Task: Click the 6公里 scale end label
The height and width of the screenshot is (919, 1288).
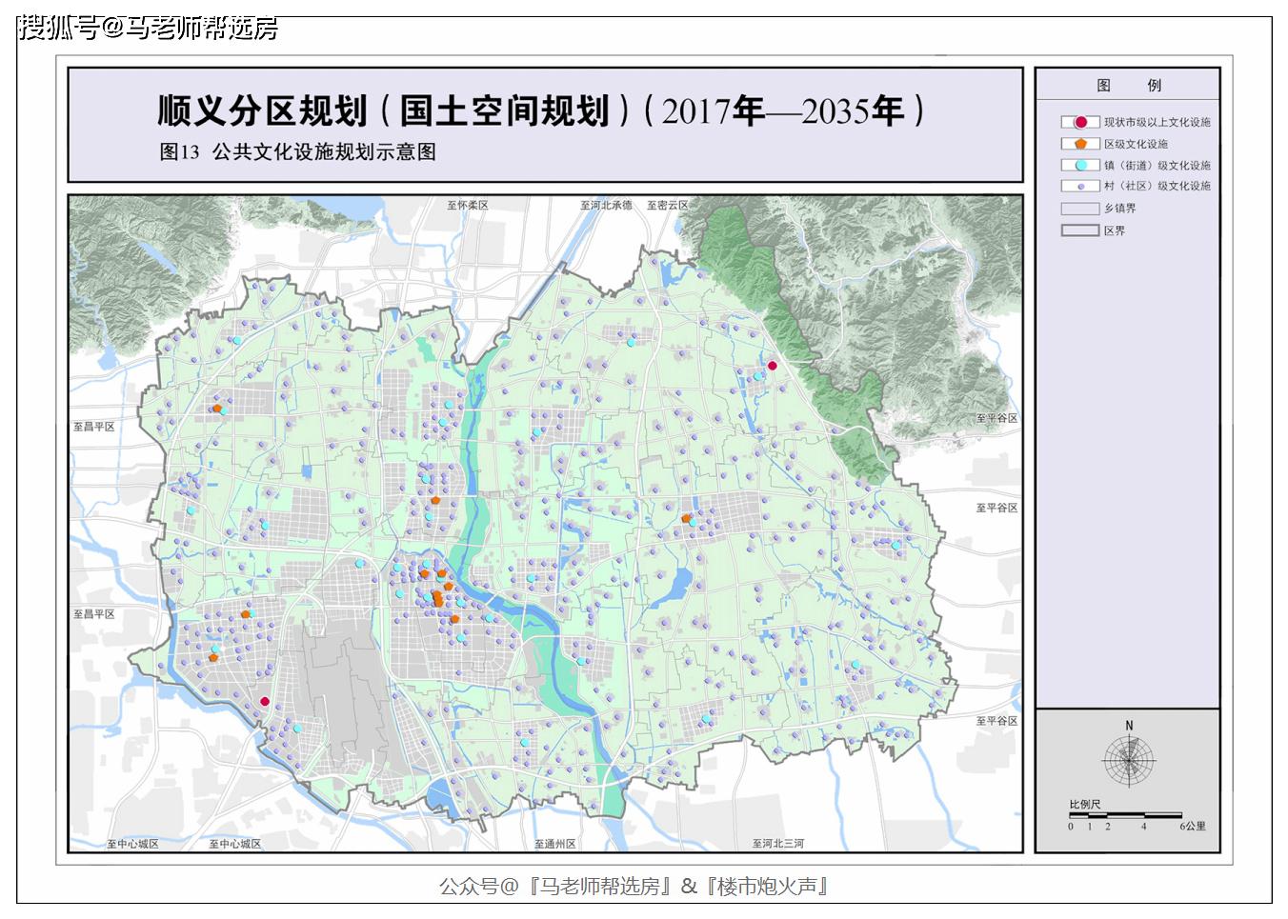Action: [1193, 826]
